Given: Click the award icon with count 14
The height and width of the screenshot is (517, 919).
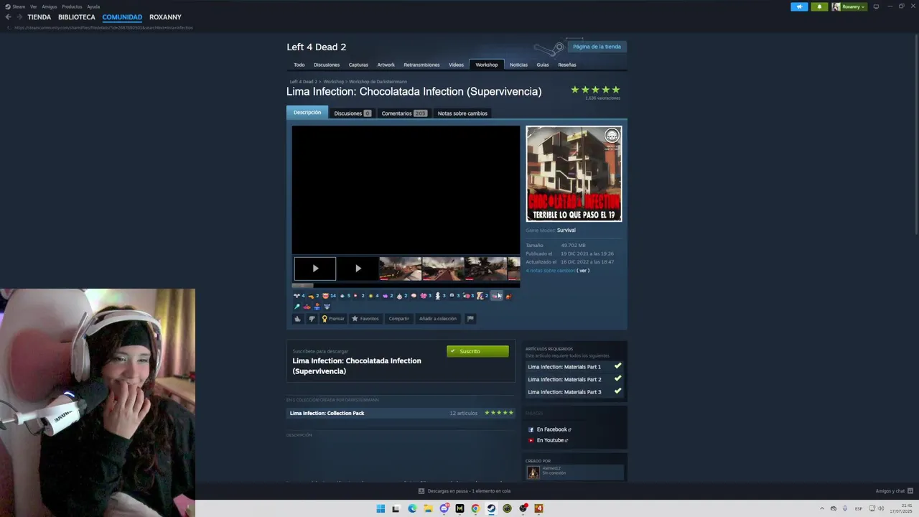Looking at the screenshot, I should [328, 296].
